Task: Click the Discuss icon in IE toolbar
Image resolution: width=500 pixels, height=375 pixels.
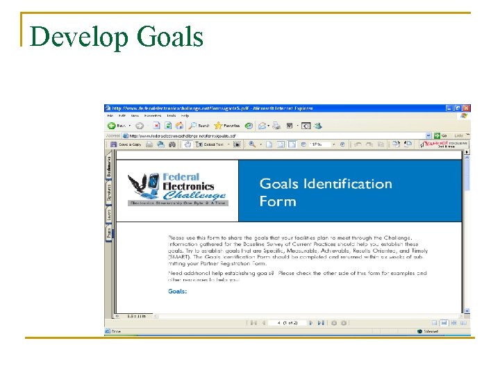Action: (306, 126)
